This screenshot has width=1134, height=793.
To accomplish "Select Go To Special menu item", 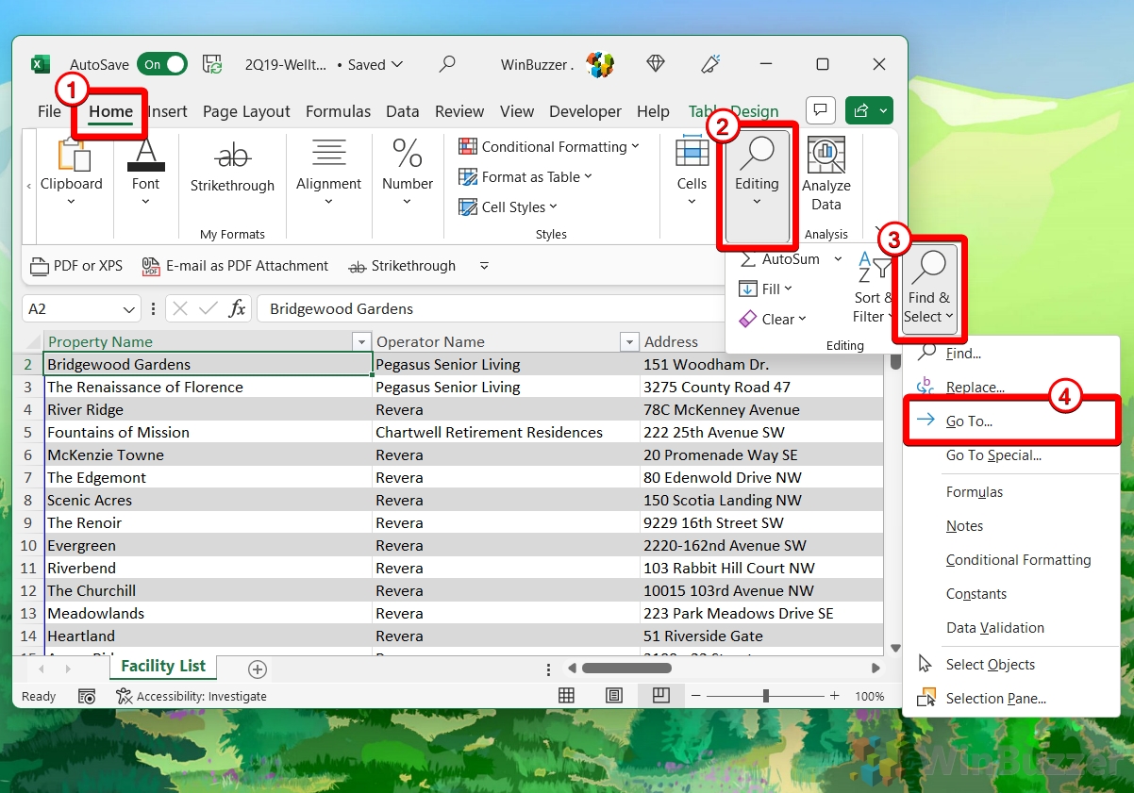I will pyautogui.click(x=993, y=455).
